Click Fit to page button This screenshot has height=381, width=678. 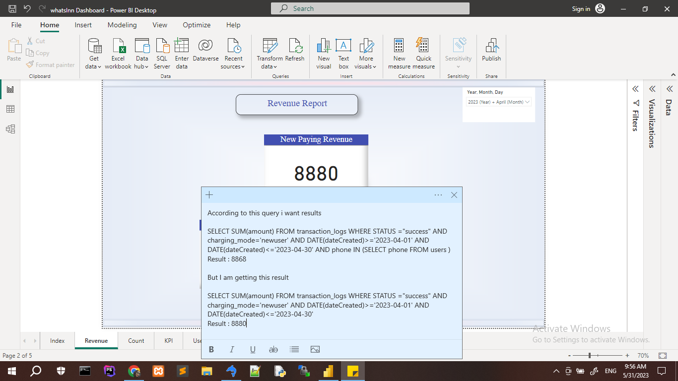[663, 356]
